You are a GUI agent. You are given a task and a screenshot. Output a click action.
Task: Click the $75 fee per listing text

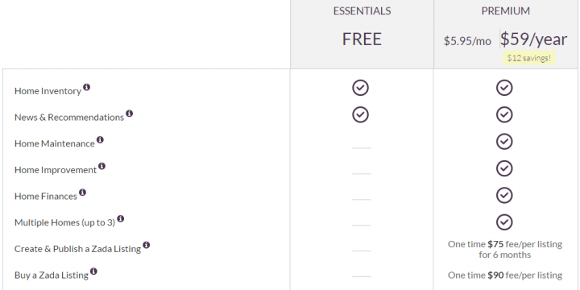click(x=505, y=249)
